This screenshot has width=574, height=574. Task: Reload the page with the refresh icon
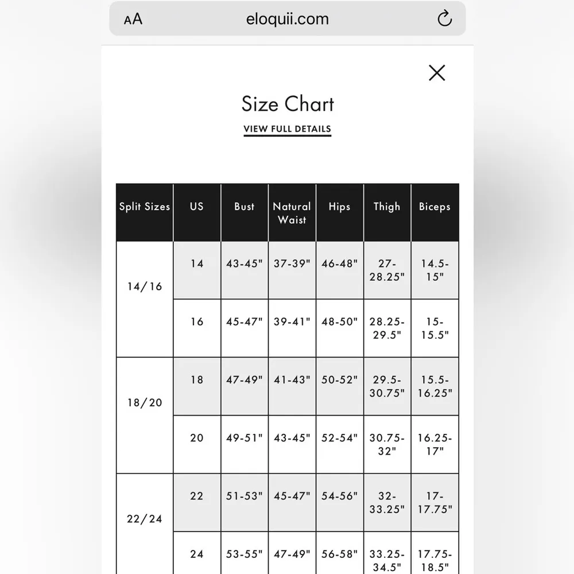click(444, 20)
